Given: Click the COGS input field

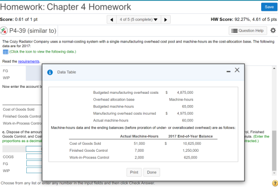Looking at the screenshot, I should [34, 157].
